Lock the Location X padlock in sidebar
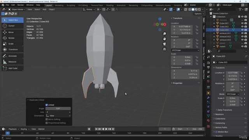The image size is (249, 140). (197, 26)
